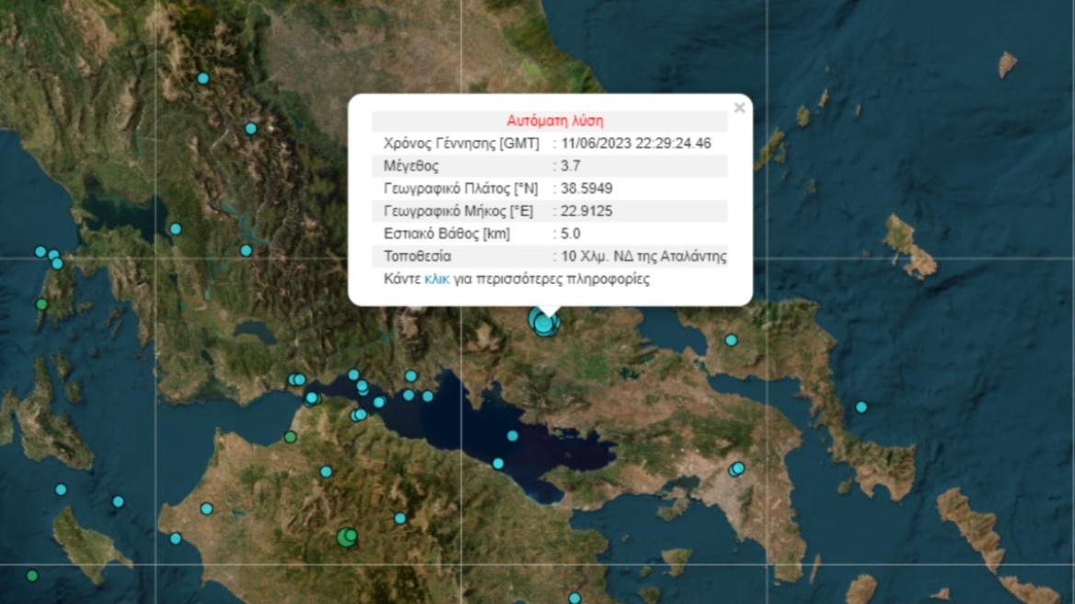This screenshot has width=1075, height=604.
Task: Click the earthquake marker on the Lefkada island coast
Action: [x=54, y=256]
